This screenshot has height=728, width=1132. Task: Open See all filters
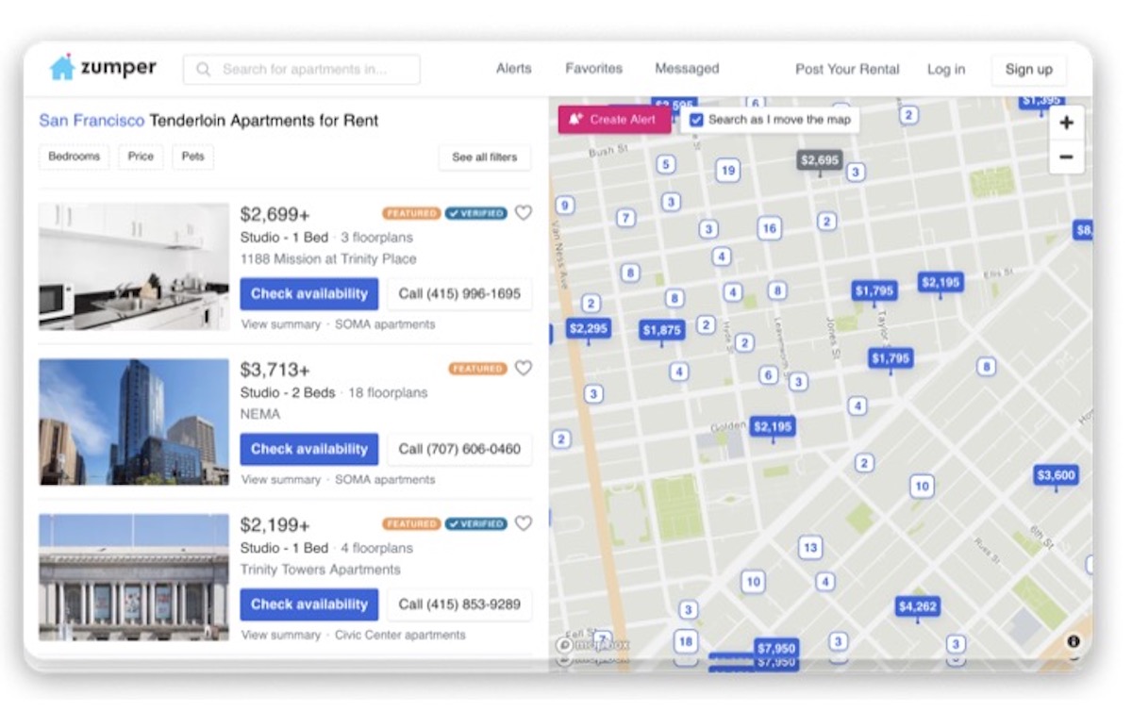tap(484, 157)
